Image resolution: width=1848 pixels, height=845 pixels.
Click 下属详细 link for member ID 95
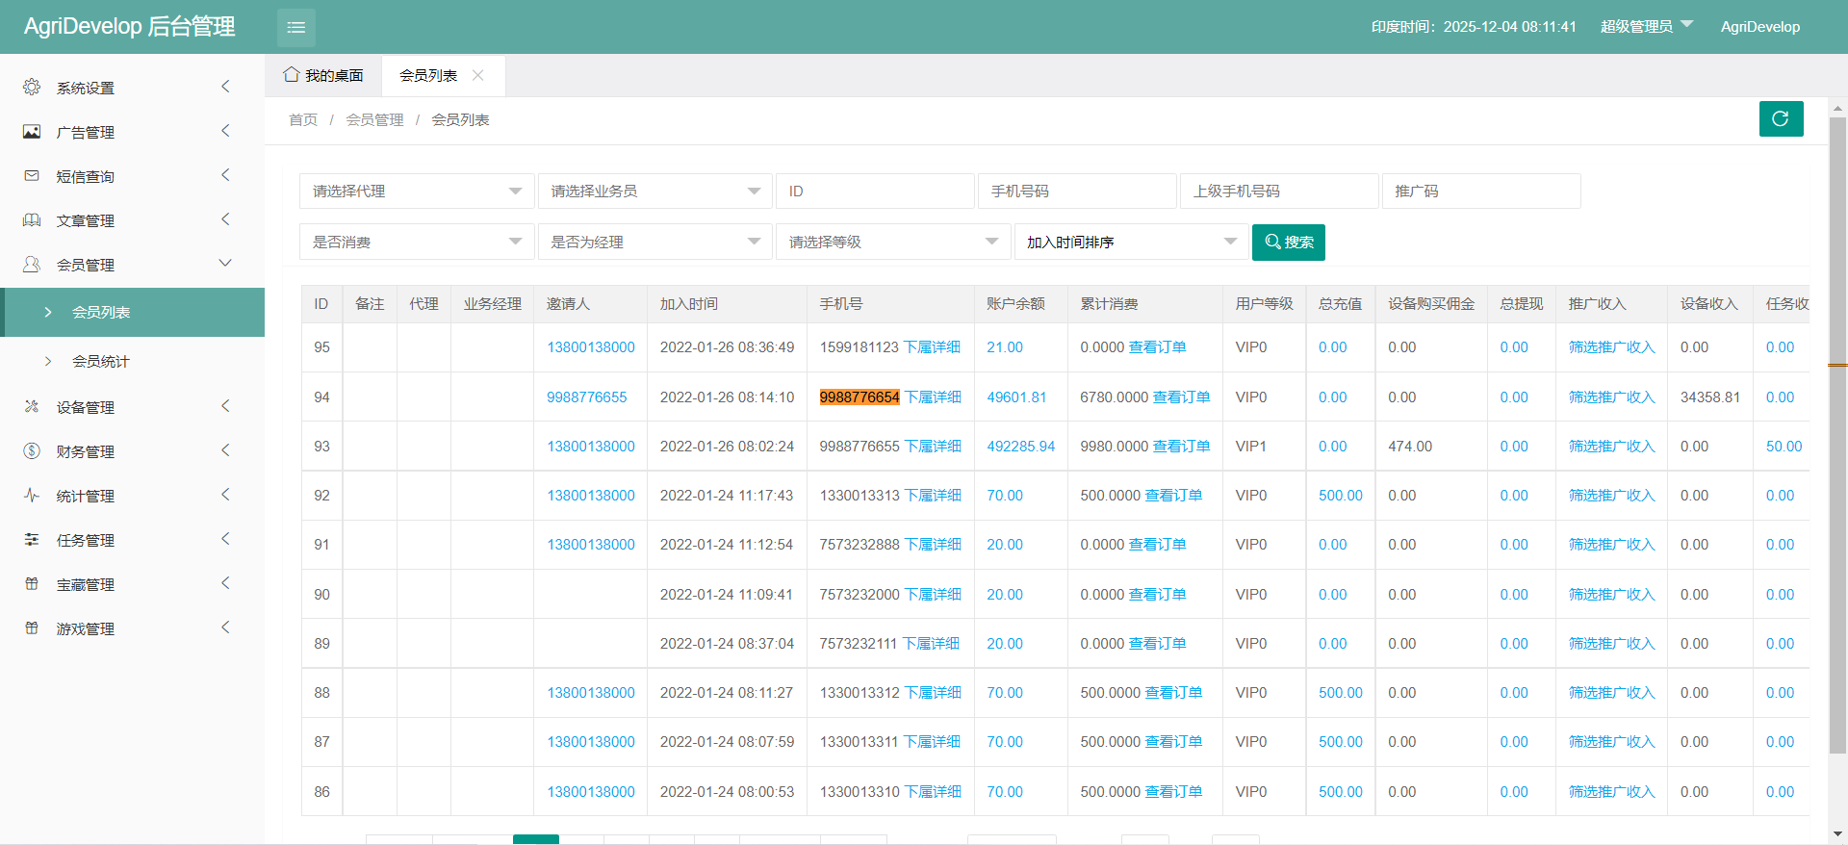pyautogui.click(x=932, y=347)
